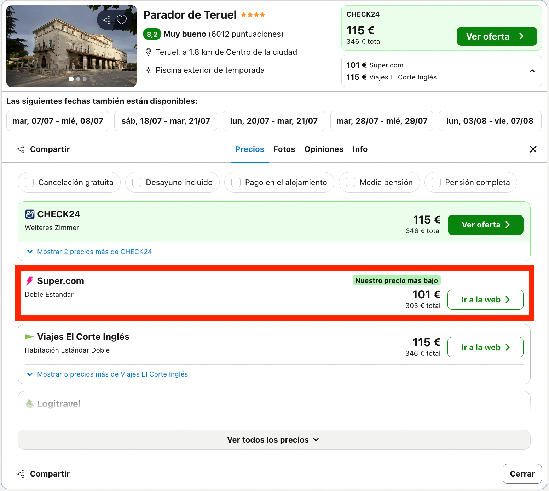This screenshot has width=549, height=491.
Task: Click Ir a la web for Super.com
Action: pos(485,300)
